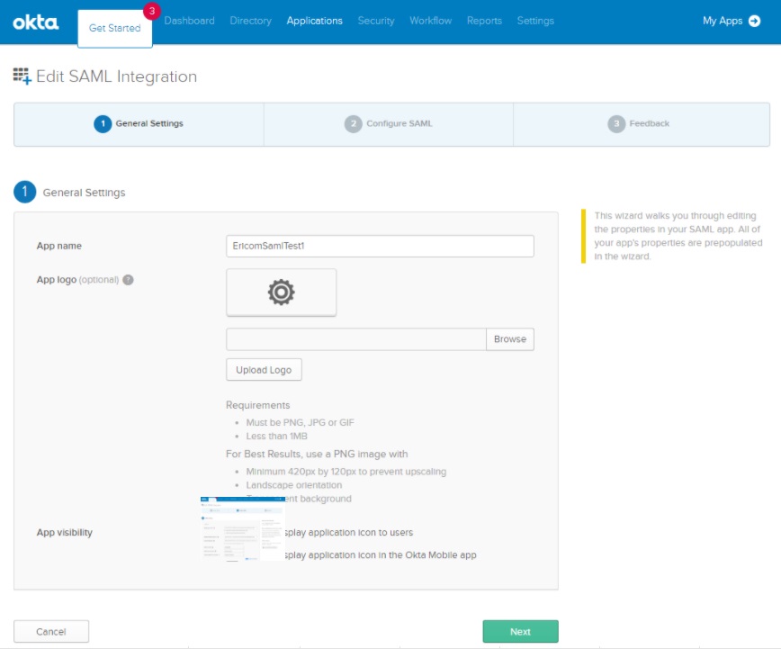Click step 3 circle for Feedback

616,123
